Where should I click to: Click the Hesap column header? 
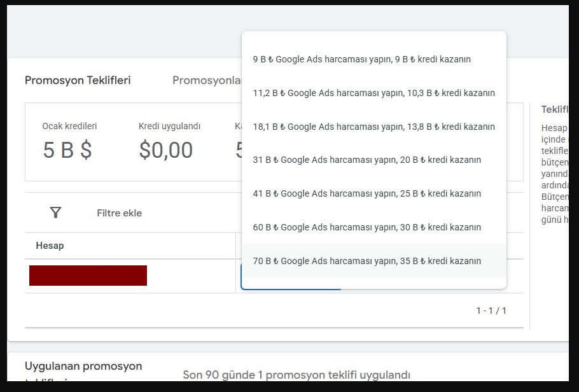click(x=50, y=246)
